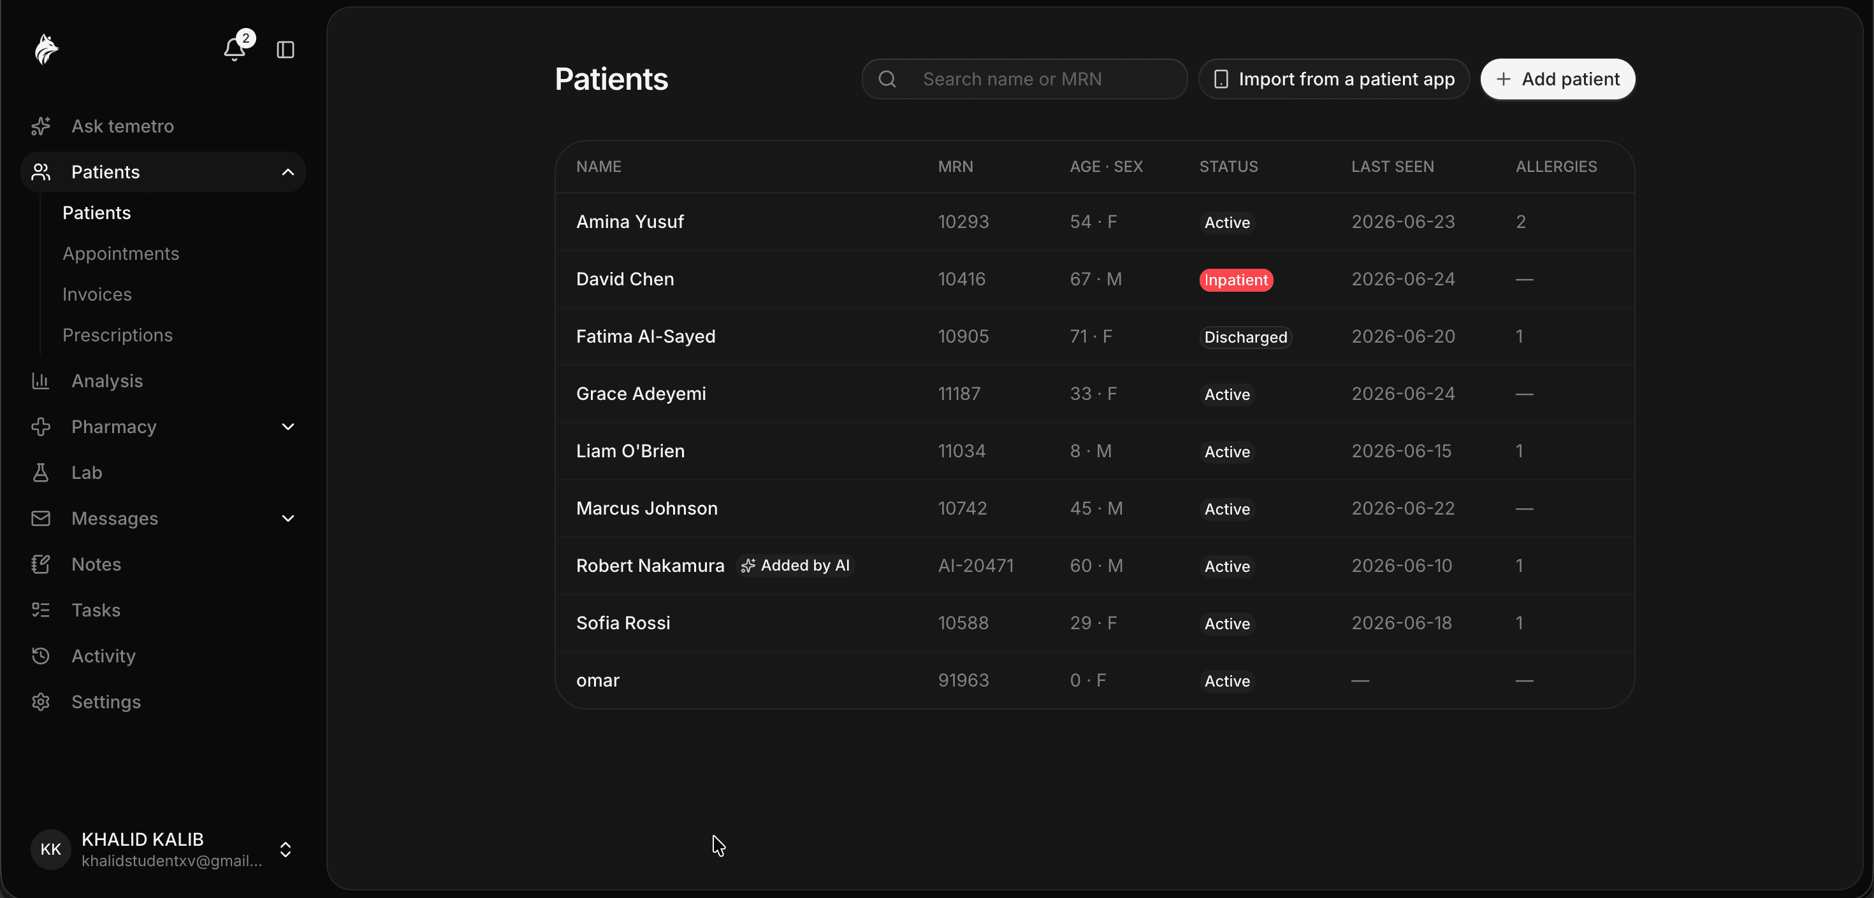
Task: Focus the Search name or MRN field
Action: tap(1024, 79)
